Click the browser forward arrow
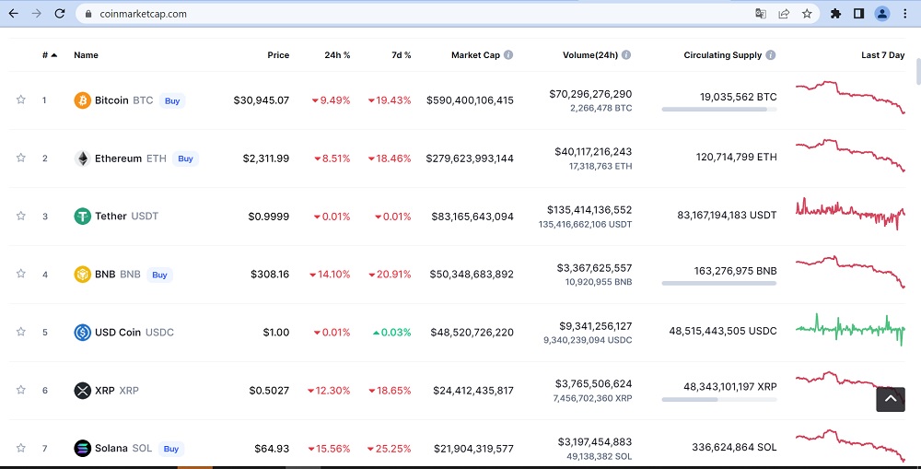 37,14
